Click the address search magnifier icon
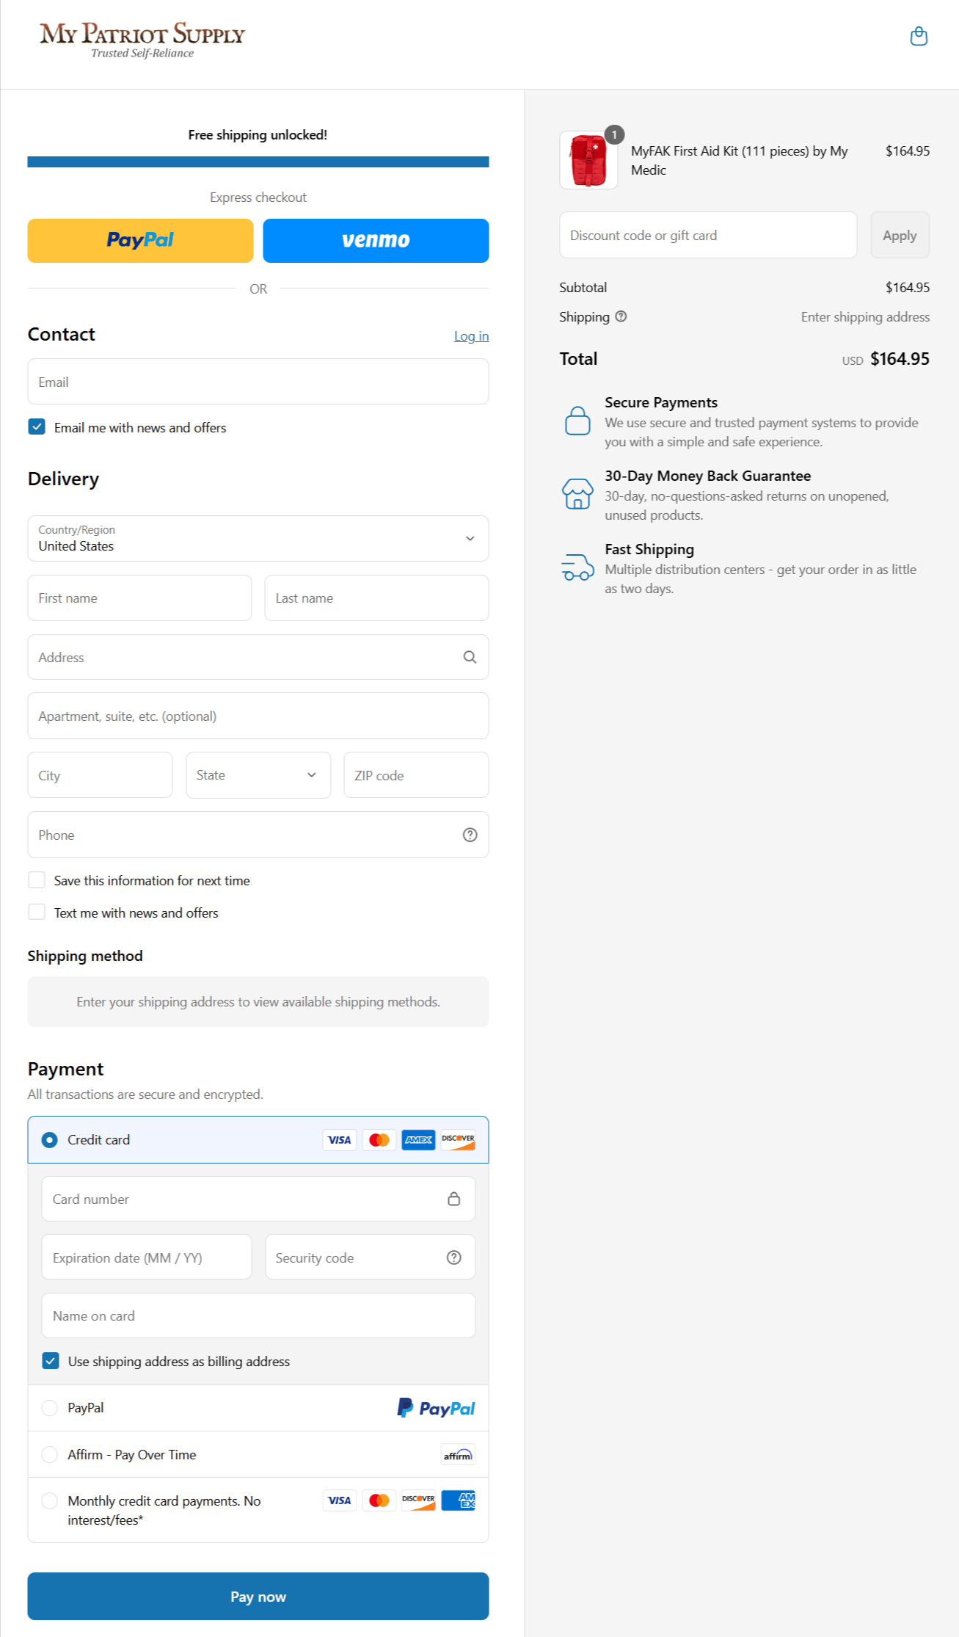Viewport: 959px width, 1637px height. (x=470, y=657)
